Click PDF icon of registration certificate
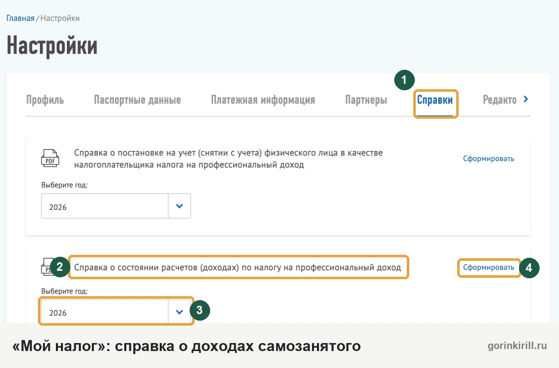 click(50, 158)
